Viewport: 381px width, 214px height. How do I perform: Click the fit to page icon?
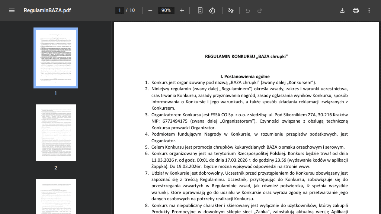(200, 10)
